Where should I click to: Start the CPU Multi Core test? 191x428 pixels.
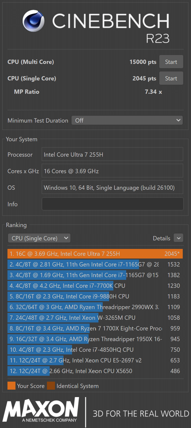point(171,62)
